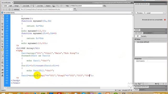This screenshot has height=94, width=168.
Task: Open Live View options dropdown beside address
Action: 75,9
